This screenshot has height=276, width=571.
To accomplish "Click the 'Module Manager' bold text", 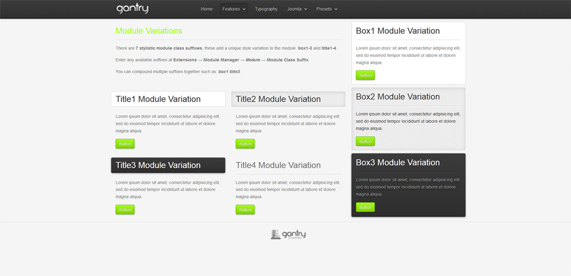I will pyautogui.click(x=221, y=59).
